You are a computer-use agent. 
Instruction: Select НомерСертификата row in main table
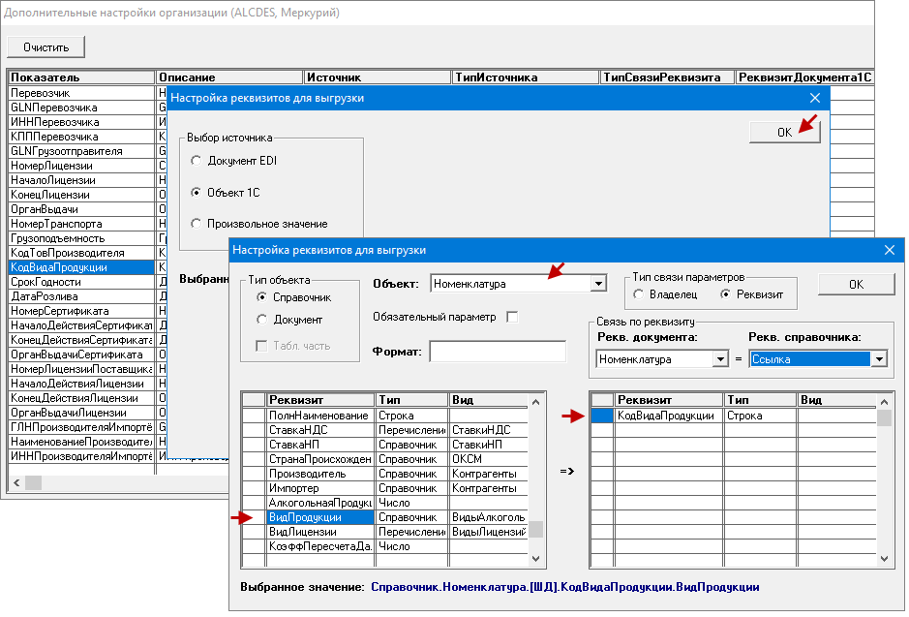point(81,311)
